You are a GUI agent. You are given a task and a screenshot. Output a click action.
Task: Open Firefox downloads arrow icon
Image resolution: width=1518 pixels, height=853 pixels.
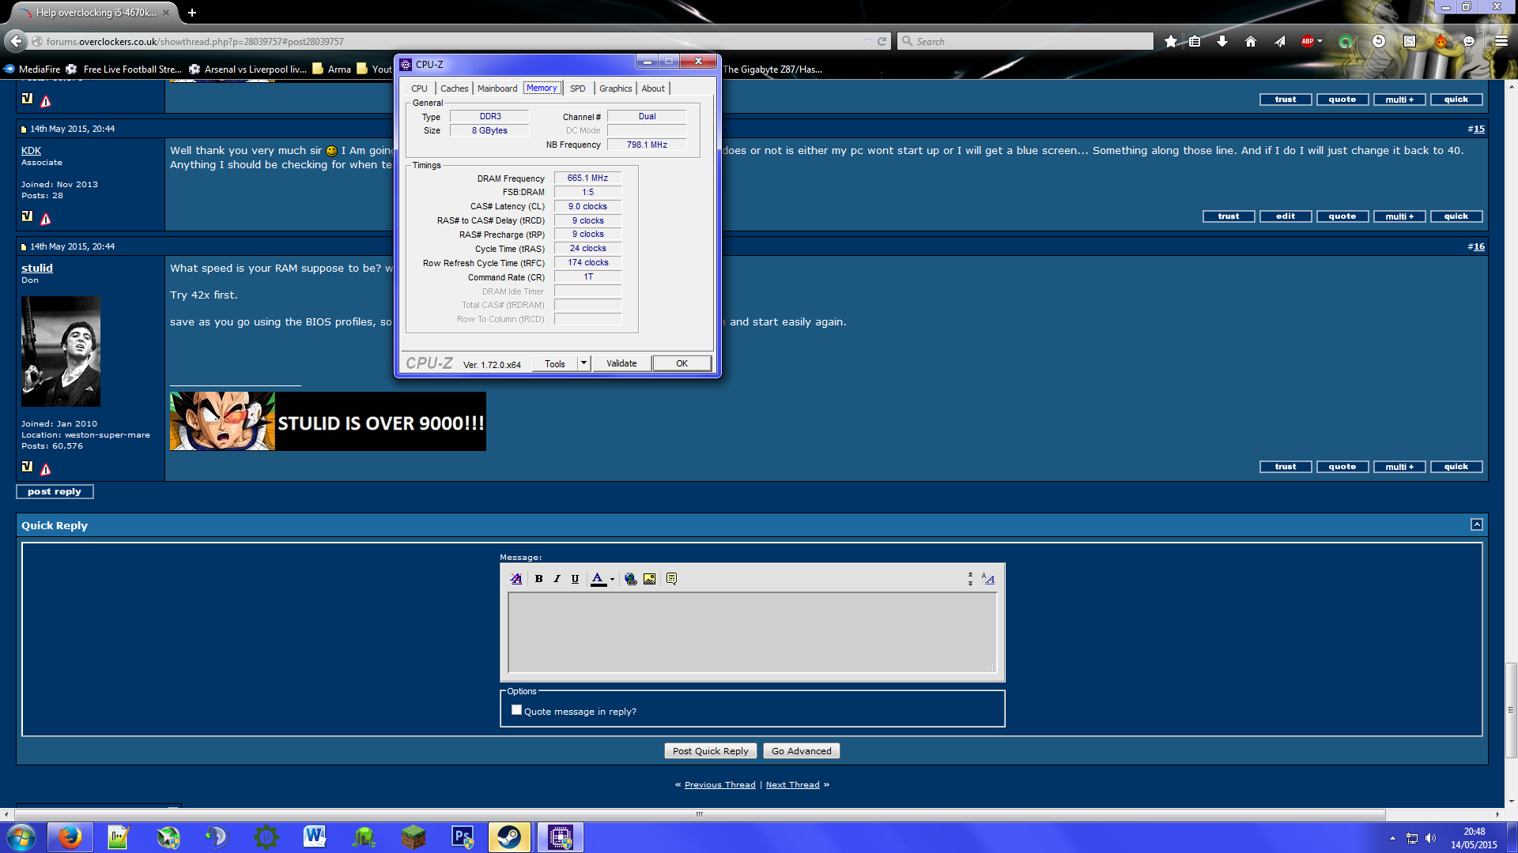click(x=1222, y=41)
